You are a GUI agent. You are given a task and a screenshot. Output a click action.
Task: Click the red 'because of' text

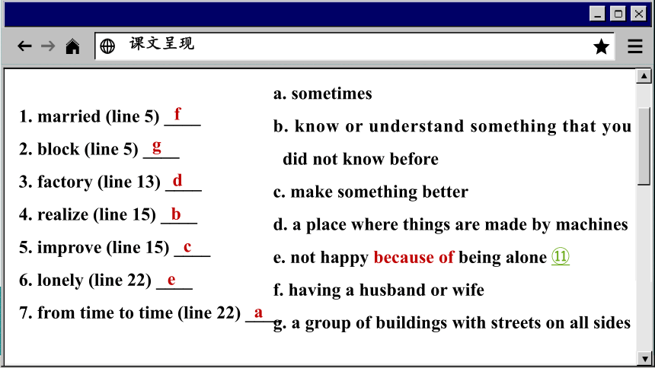[414, 258]
